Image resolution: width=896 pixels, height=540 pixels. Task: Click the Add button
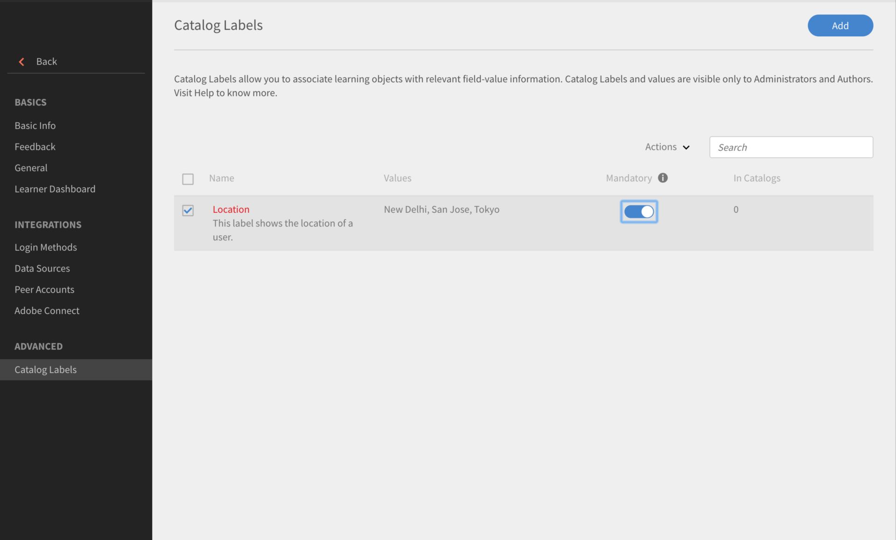pos(840,26)
